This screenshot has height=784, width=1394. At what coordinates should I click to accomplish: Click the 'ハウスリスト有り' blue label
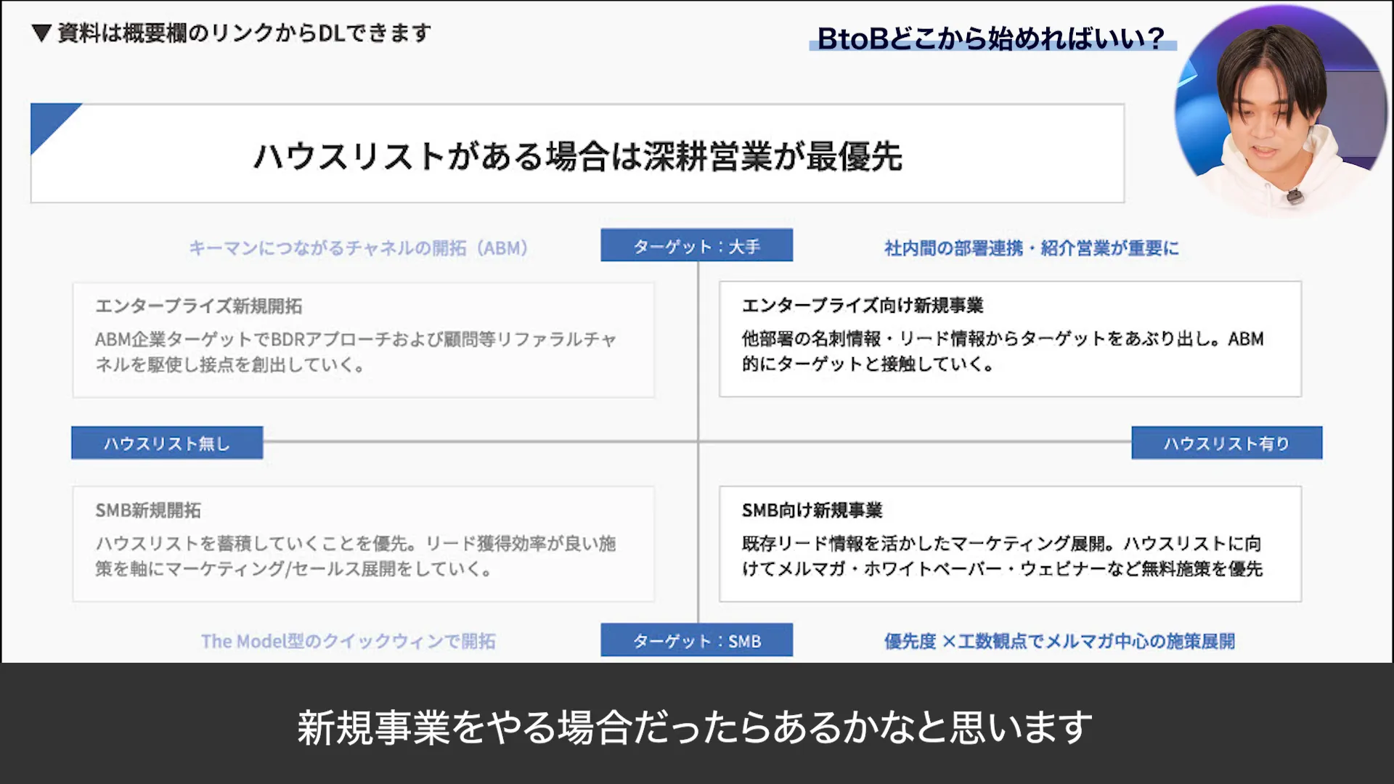click(1227, 443)
